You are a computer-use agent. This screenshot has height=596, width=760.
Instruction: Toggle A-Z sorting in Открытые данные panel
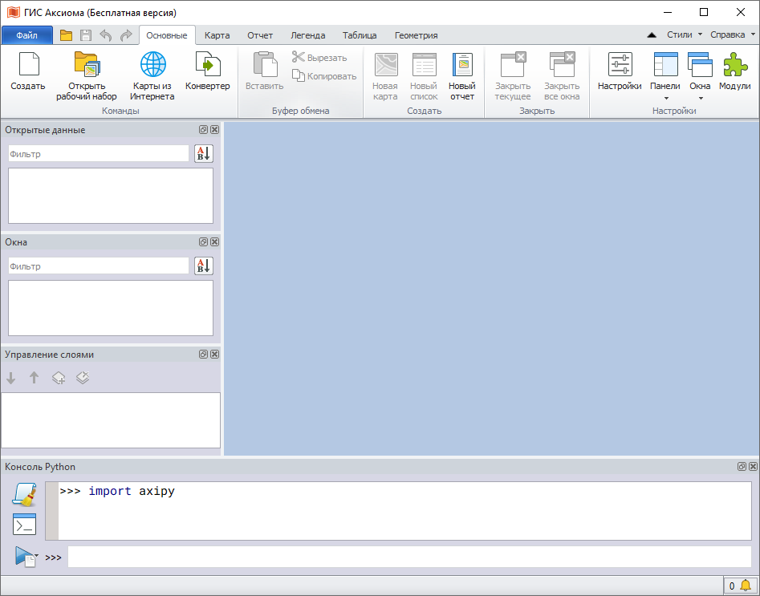204,154
